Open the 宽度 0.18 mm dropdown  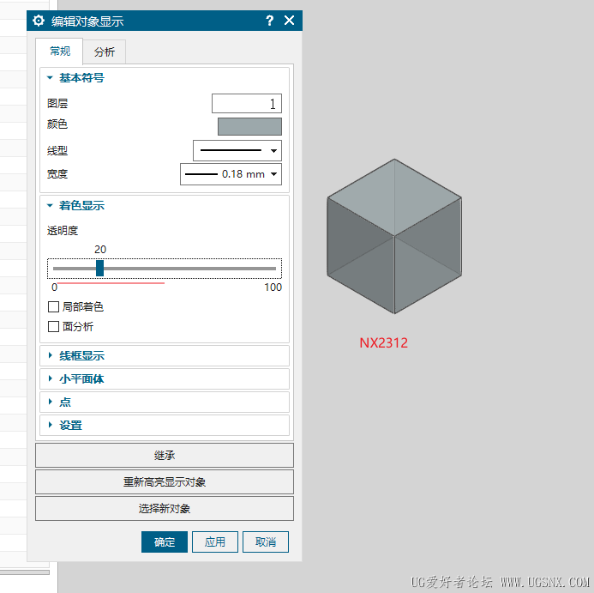tap(231, 174)
